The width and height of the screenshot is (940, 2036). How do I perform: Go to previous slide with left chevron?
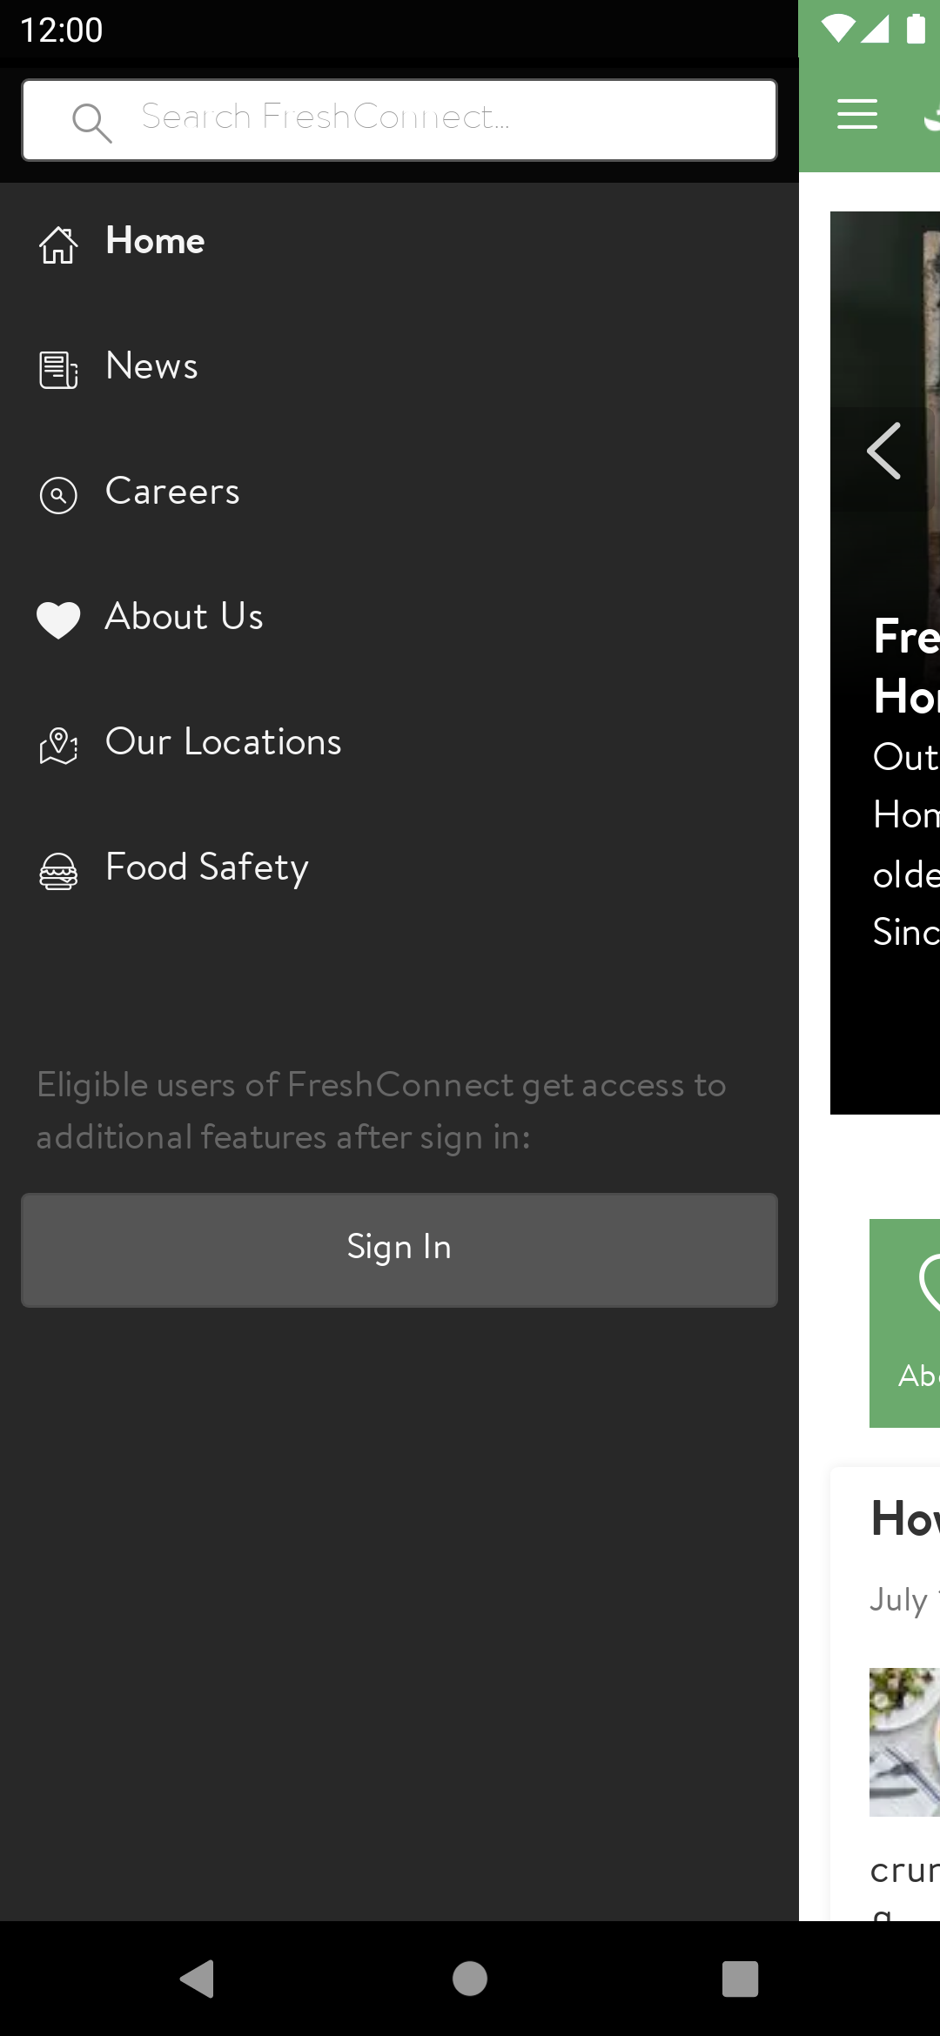click(x=884, y=451)
